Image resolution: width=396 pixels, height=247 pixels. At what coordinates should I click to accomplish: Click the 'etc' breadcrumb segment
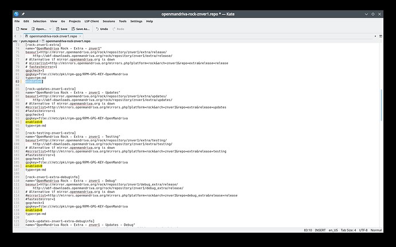pyautogui.click(x=15, y=41)
